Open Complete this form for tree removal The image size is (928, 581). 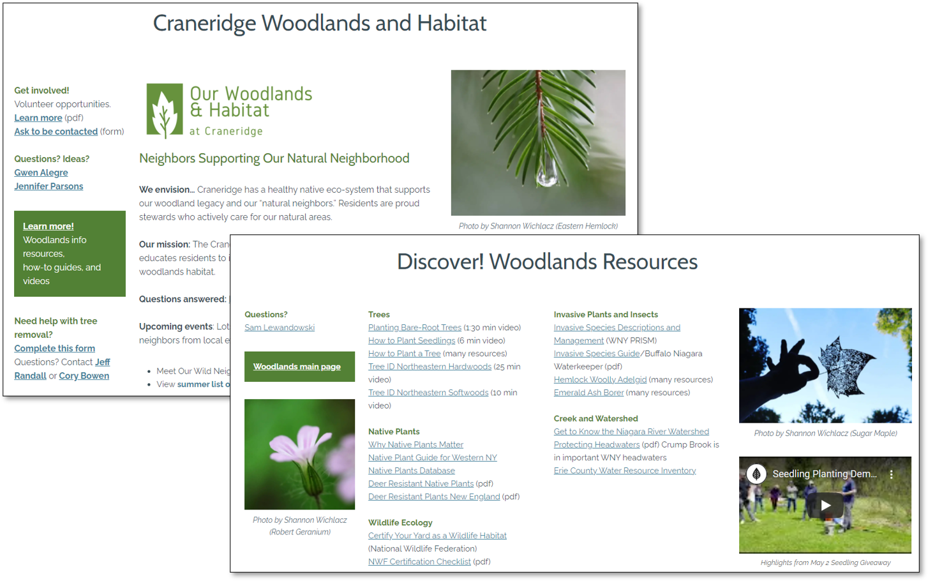click(55, 348)
